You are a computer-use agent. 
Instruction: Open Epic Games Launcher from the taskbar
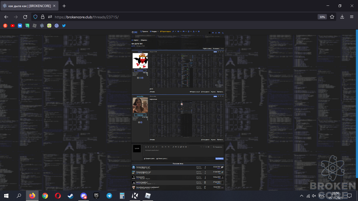(96, 196)
